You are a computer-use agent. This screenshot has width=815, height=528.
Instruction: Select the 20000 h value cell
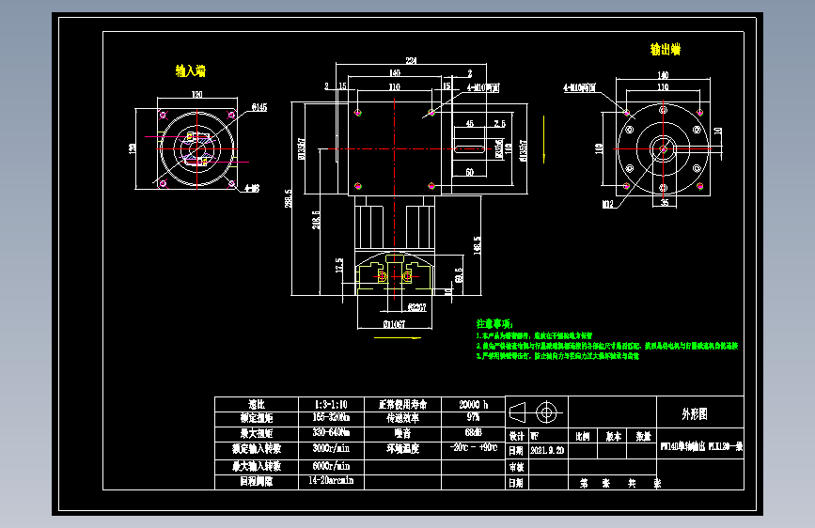pyautogui.click(x=473, y=404)
